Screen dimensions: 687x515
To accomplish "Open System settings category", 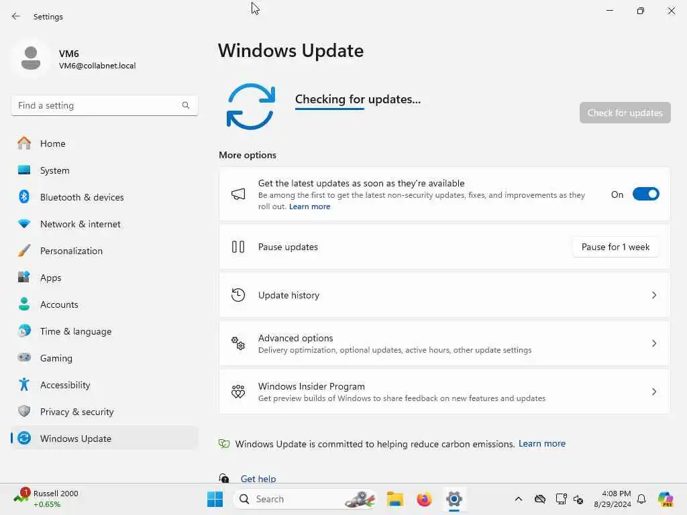I will [104, 170].
